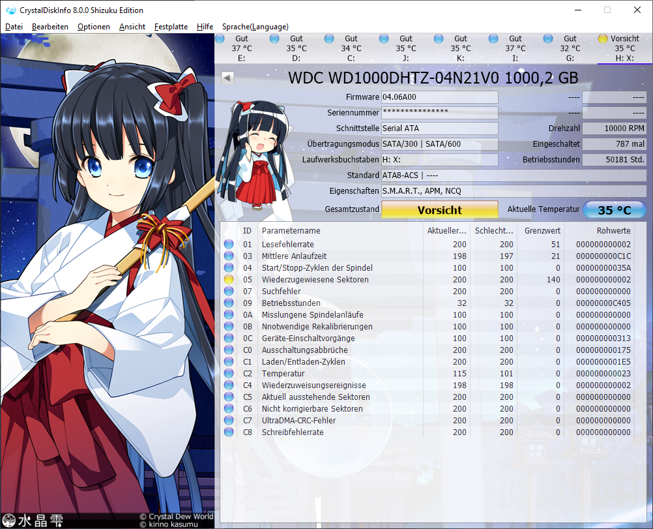Open the Datei menu
Viewport: 653px width, 529px height.
coord(14,27)
